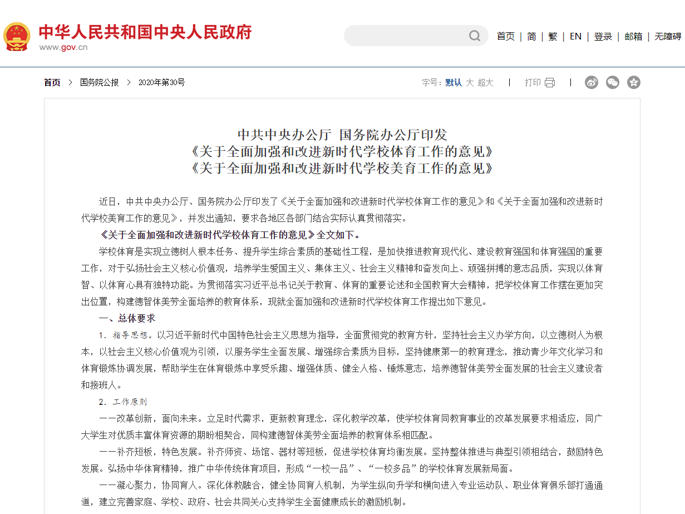Viewport: 685px width, 514px height.
Task: Open the 首页 top navigation link
Action: pyautogui.click(x=506, y=36)
